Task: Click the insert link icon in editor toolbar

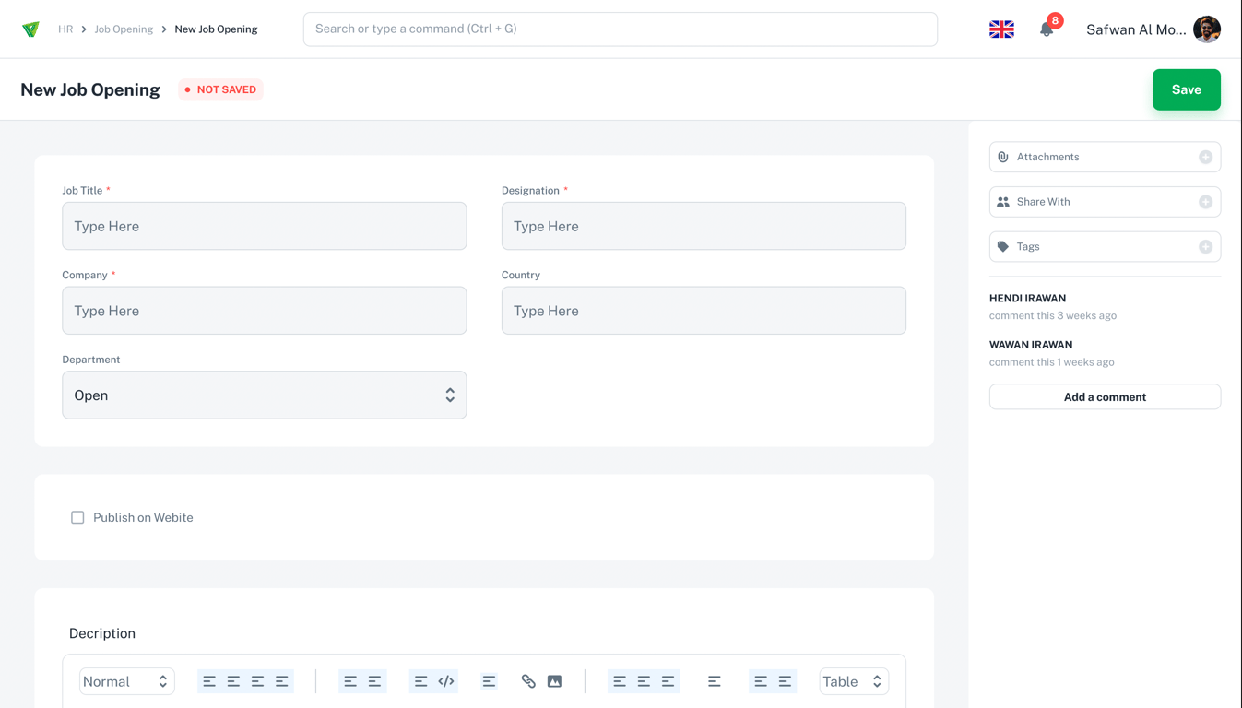Action: pos(528,681)
